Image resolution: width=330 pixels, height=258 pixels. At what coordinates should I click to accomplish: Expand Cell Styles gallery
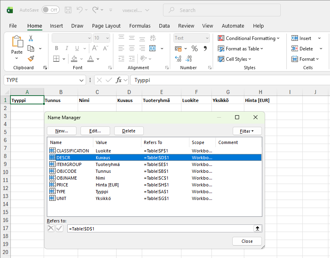click(x=234, y=59)
